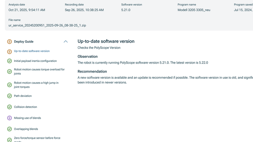Click the orange warning icon beside Deploy Guide
This screenshot has height=142, width=253.
9,42
